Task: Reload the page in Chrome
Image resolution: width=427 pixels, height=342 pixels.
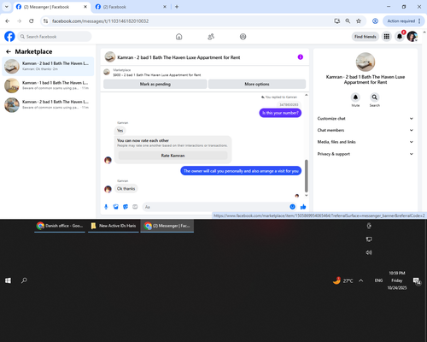Action: click(32, 21)
